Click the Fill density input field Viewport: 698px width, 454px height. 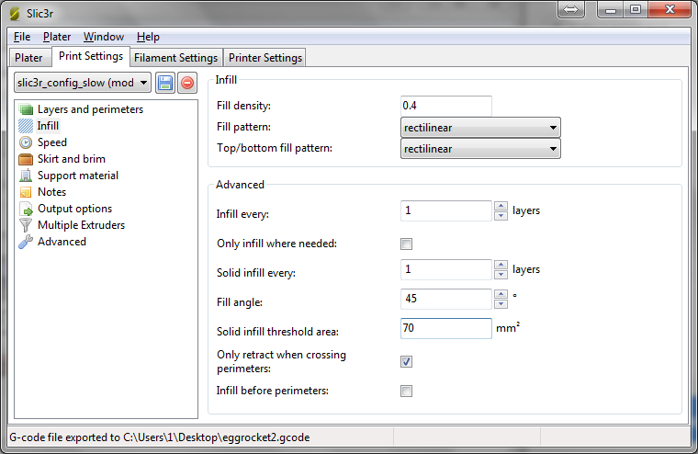(x=446, y=106)
